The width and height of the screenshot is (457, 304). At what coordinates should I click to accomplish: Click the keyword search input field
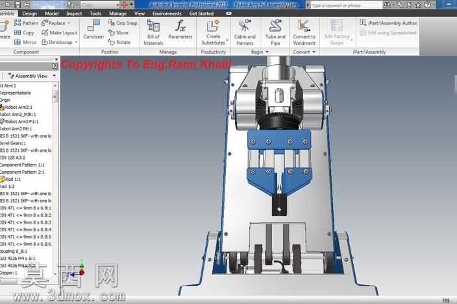pos(346,5)
